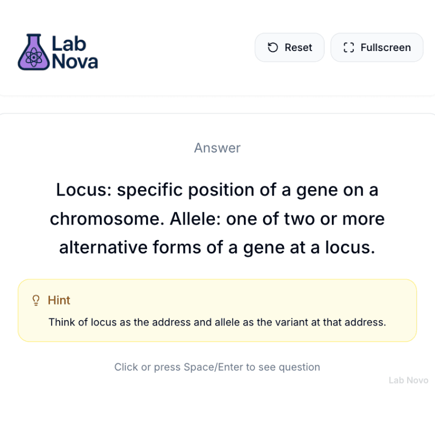The width and height of the screenshot is (435, 435).
Task: Click the Fullscreen corner-brackets icon
Action: tap(349, 47)
